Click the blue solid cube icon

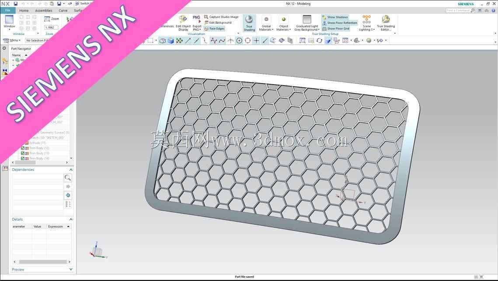171,41
